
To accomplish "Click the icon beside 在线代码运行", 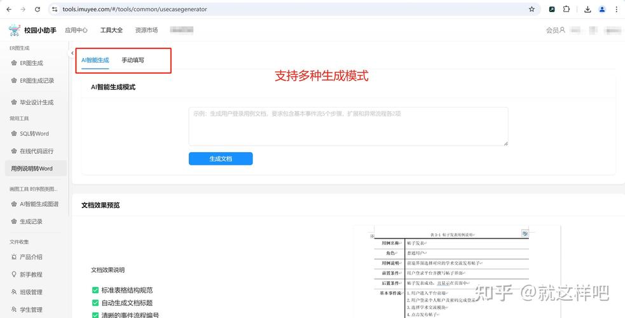I will tap(14, 151).
